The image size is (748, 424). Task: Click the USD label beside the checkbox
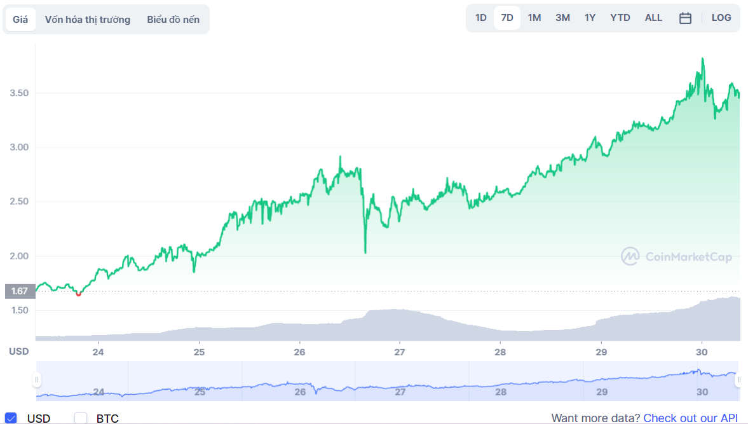(x=39, y=418)
